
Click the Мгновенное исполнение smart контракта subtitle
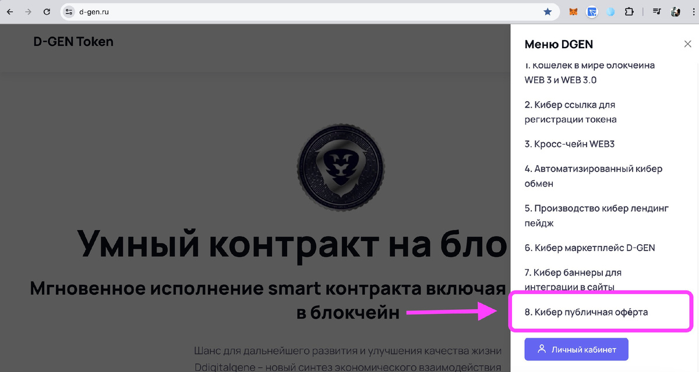[x=268, y=300]
